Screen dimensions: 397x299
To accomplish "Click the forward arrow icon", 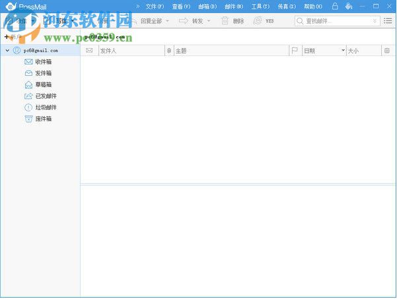I will point(184,20).
